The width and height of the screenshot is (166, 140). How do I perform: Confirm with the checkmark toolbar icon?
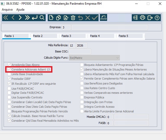(95, 18)
